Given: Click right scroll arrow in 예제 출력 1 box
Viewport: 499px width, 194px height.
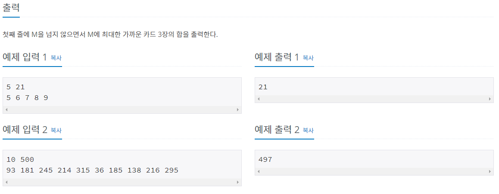Looking at the screenshot, I should [490, 99].
